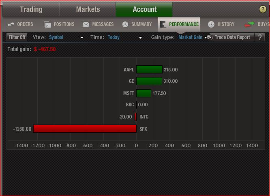The width and height of the screenshot is (270, 196).
Task: Click the -20.00 value label
Action: pyautogui.click(x=125, y=117)
